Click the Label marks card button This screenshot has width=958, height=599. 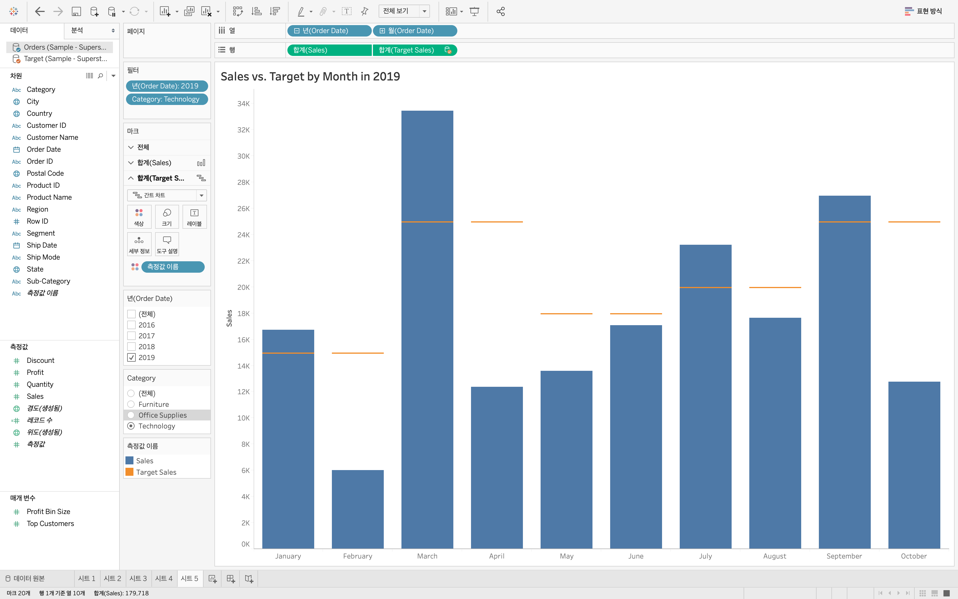194,217
